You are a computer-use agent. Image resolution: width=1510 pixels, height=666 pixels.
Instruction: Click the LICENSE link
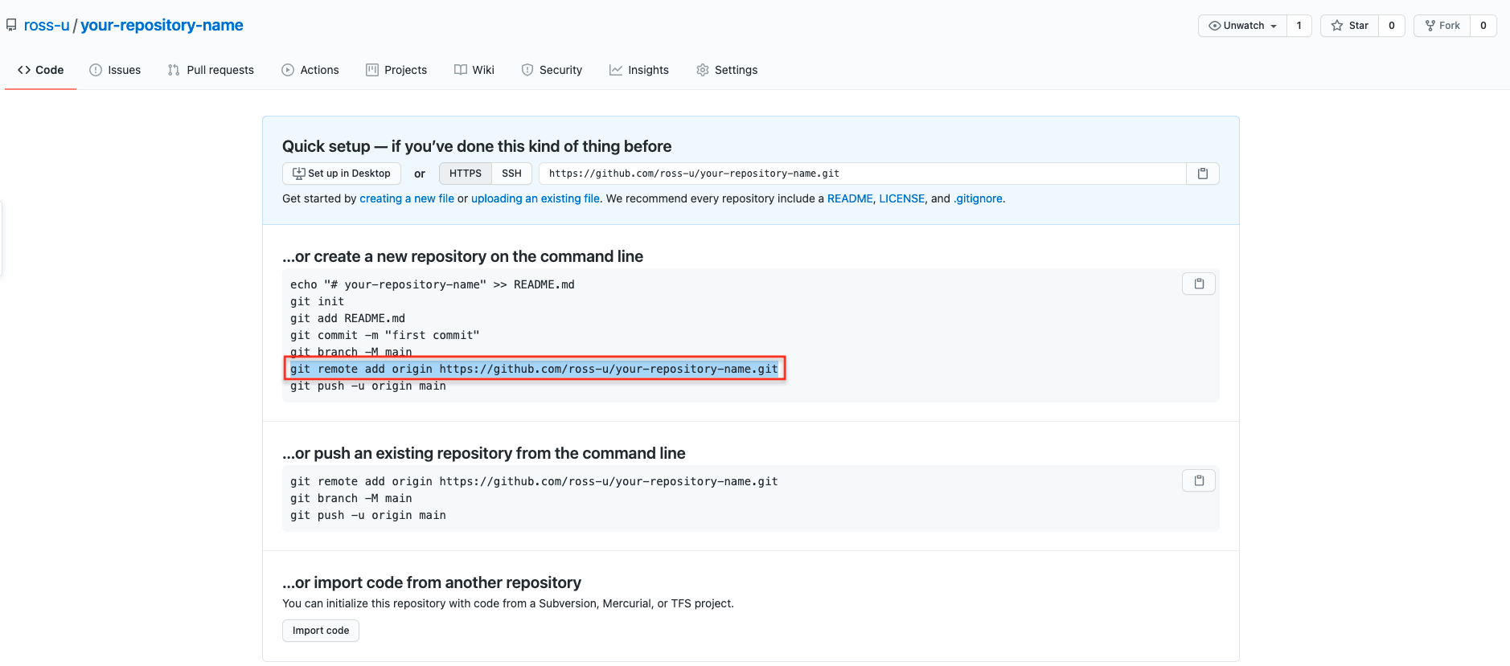pos(902,198)
